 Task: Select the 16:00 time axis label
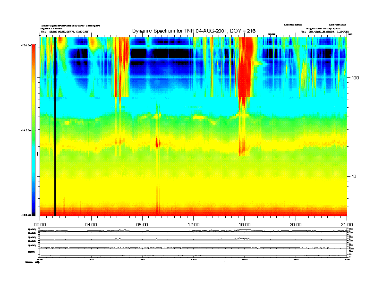(x=245, y=224)
